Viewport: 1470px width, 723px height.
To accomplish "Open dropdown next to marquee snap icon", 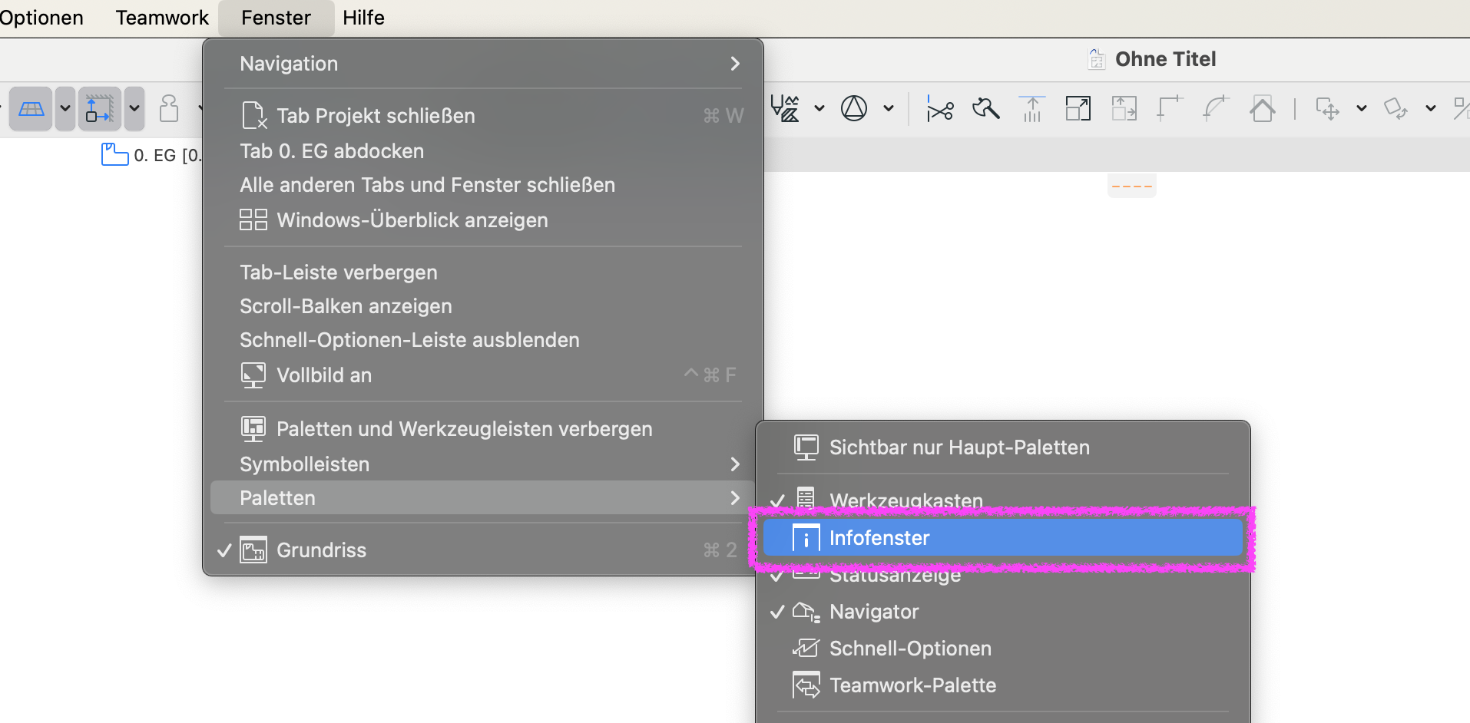I will (x=134, y=109).
